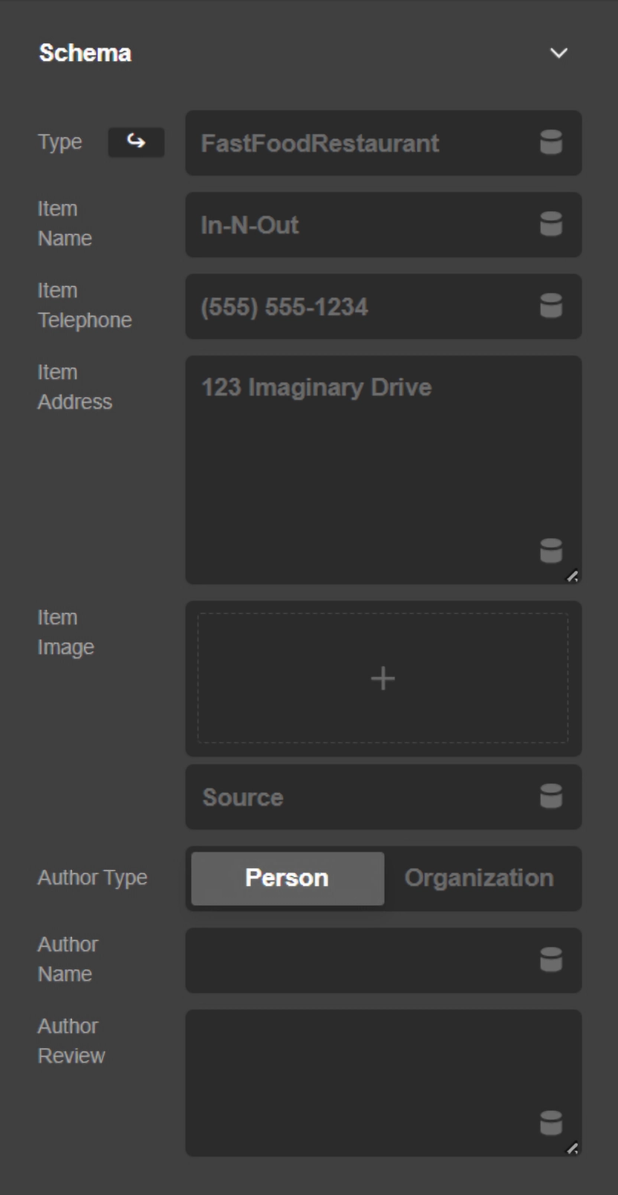Click dynamic data icon in Type field
This screenshot has height=1195, width=618.
550,143
